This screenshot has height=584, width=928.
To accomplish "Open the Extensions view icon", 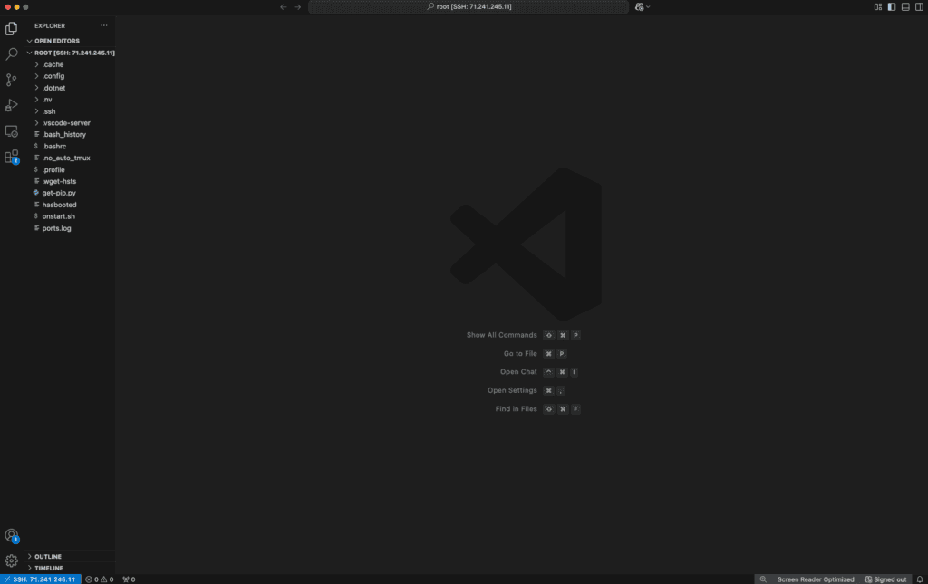I will coord(11,157).
